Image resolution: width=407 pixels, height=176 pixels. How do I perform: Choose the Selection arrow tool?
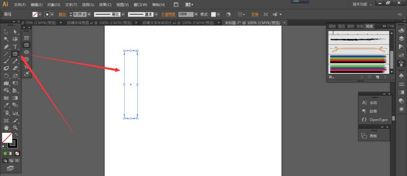pos(7,32)
